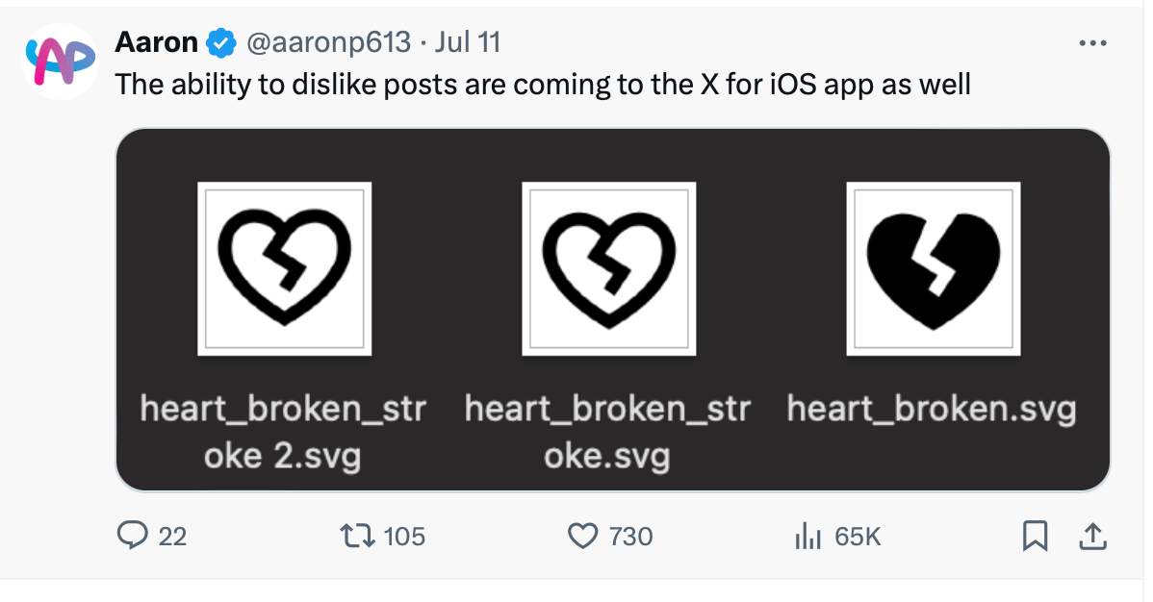
Task: Select the heart_broken_stroke 2.svg thumbnail
Action: pos(285,269)
